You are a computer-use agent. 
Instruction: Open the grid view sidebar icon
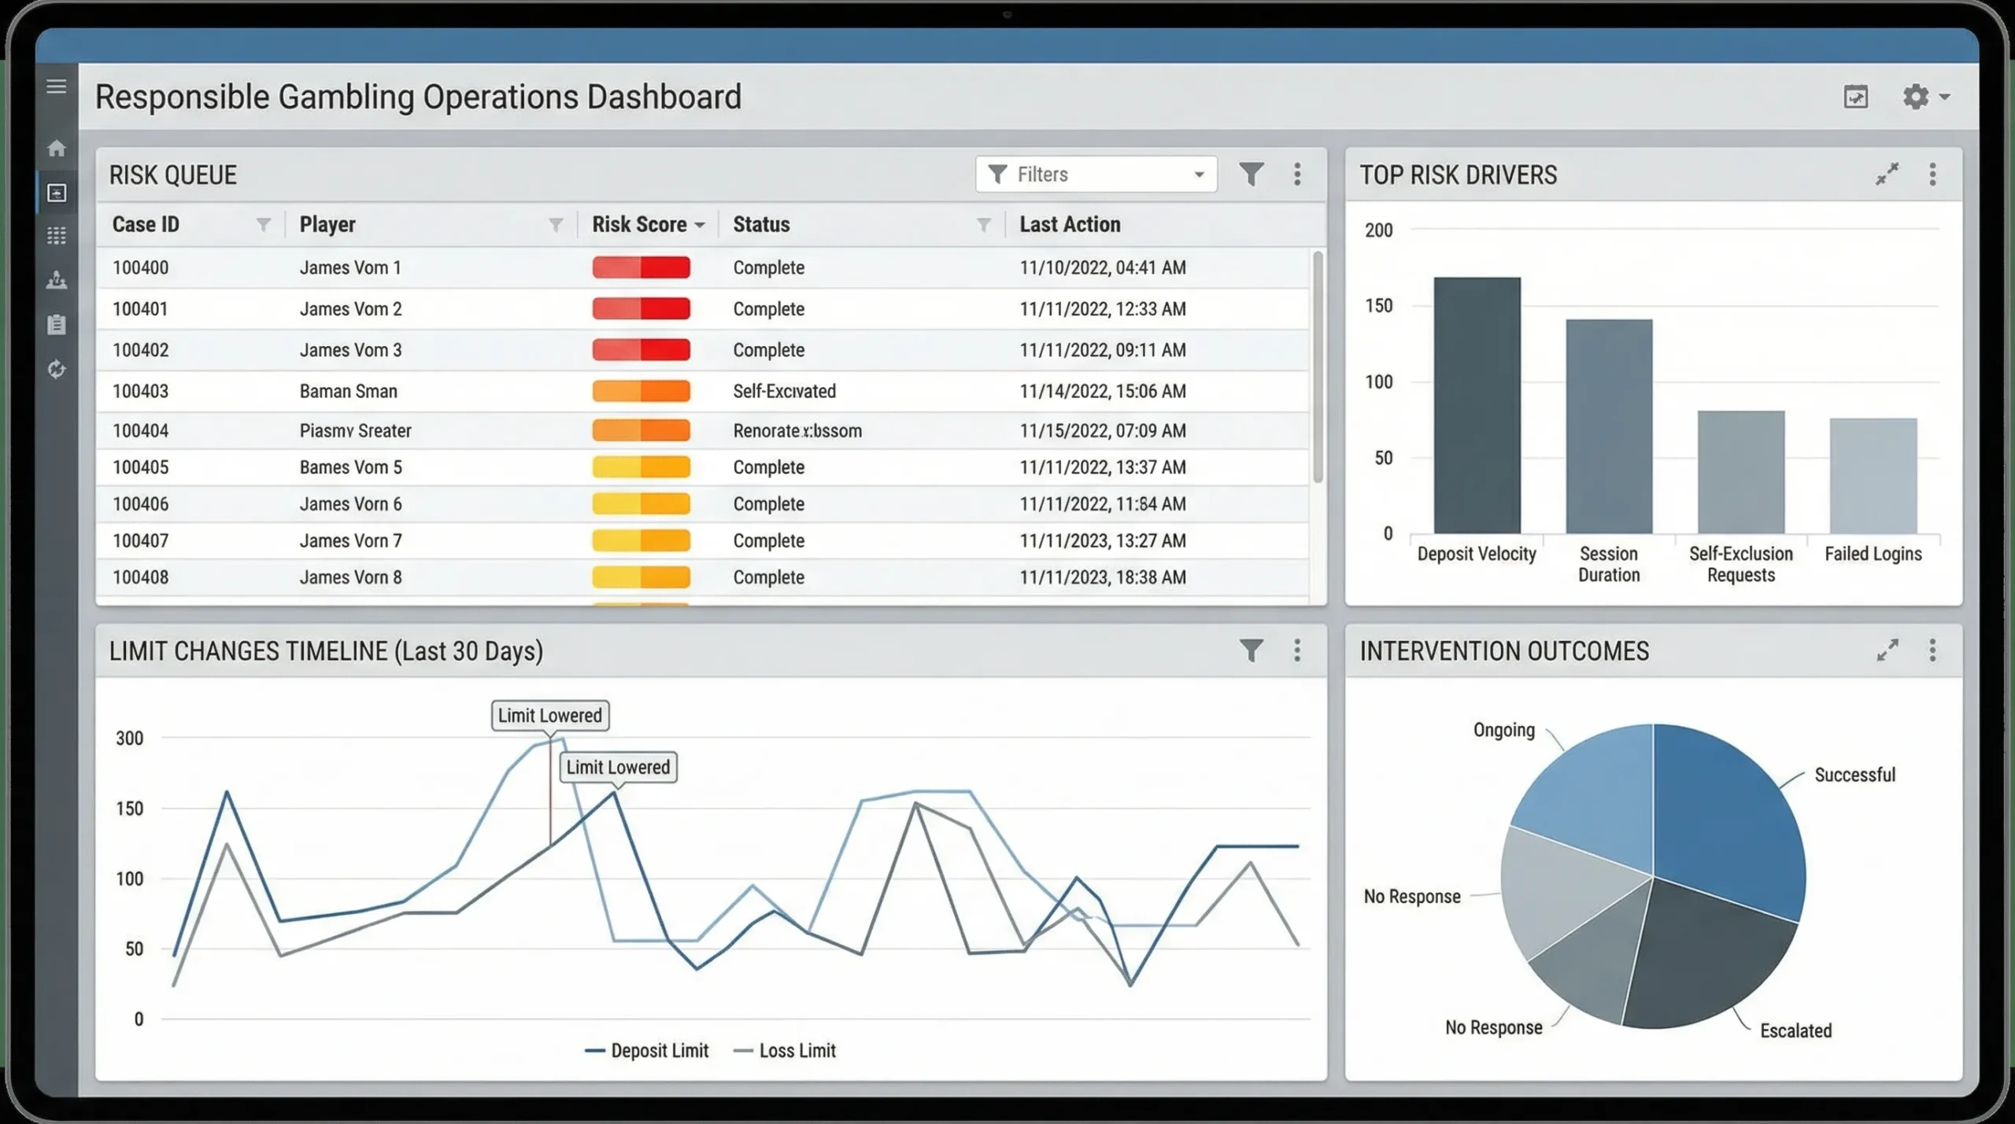[x=56, y=235]
